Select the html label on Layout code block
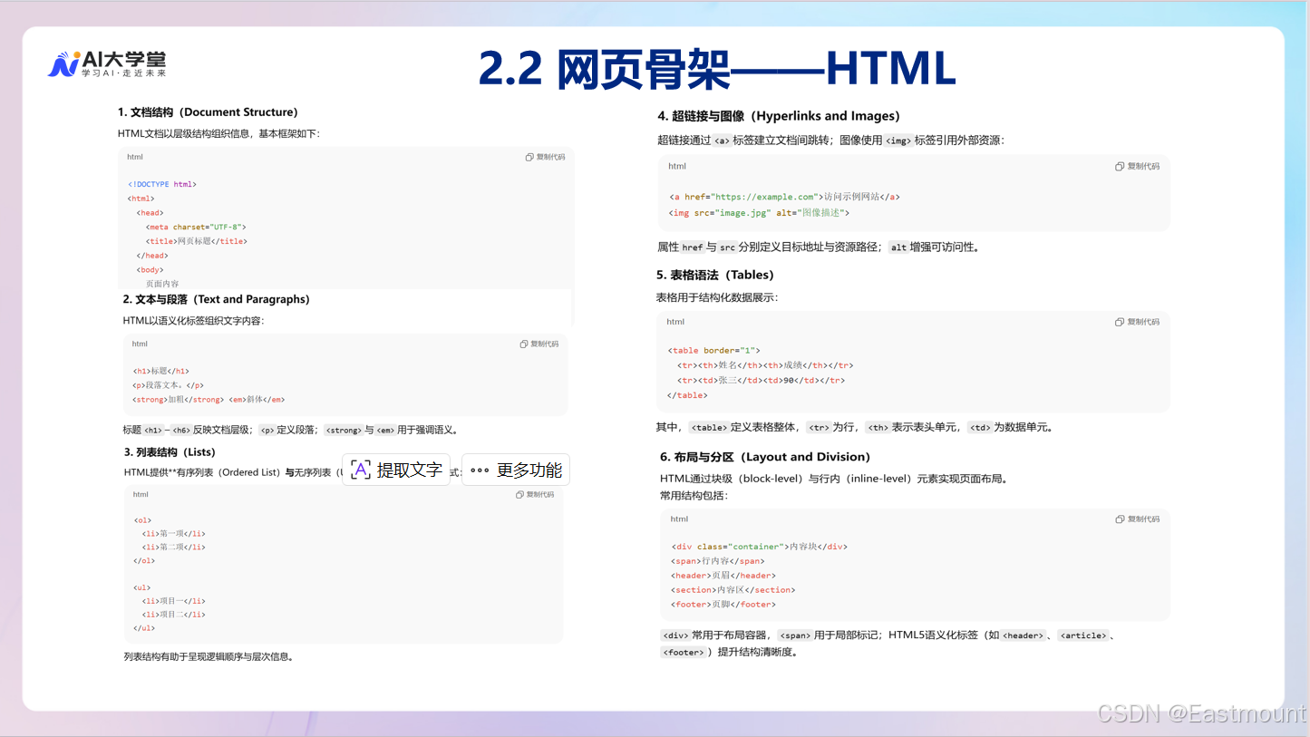The image size is (1310, 737). [679, 519]
